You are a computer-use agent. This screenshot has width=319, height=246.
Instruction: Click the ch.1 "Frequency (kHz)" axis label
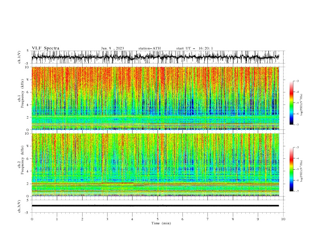click(x=23, y=94)
